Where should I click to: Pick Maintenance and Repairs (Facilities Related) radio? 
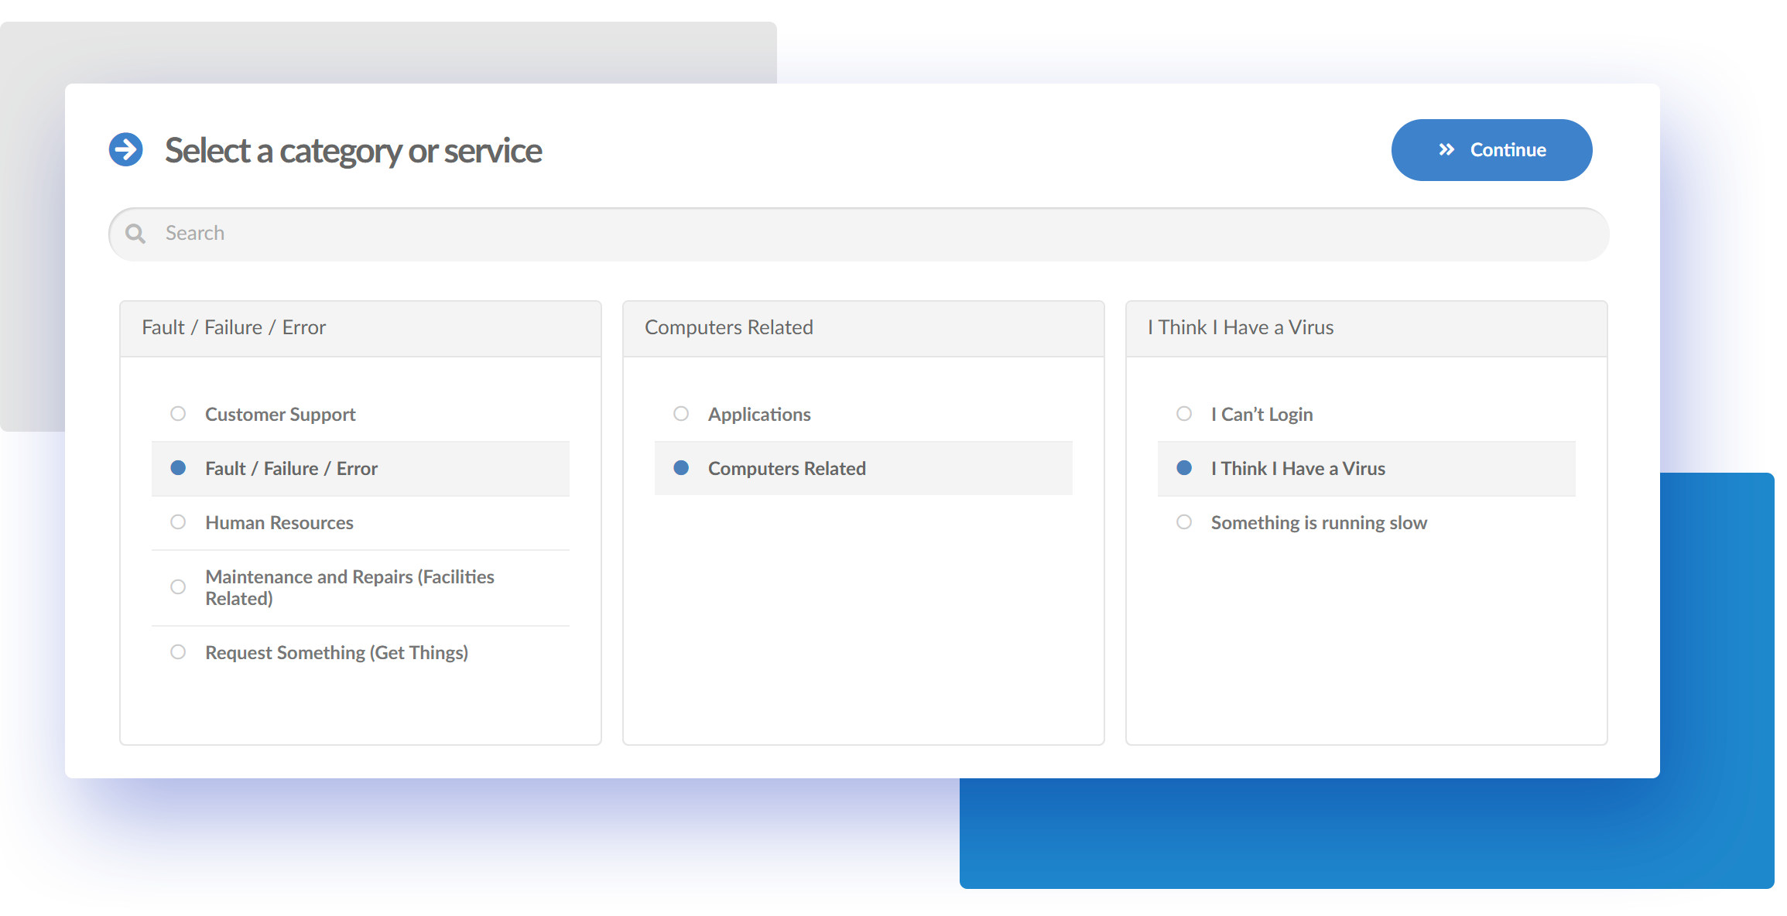coord(178,587)
